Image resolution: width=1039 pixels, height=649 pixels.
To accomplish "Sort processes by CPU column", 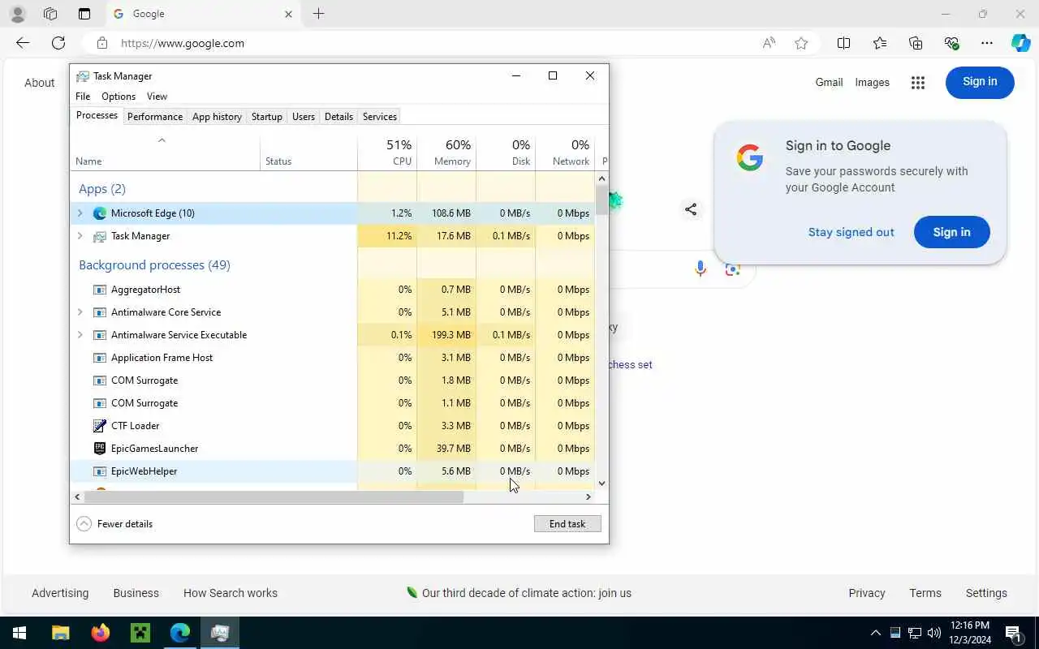I will 387,152.
